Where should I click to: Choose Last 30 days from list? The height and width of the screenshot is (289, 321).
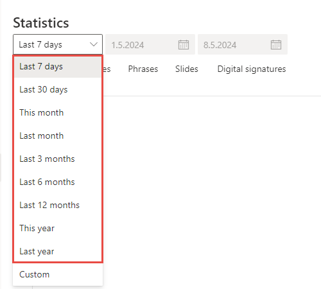pos(58,89)
